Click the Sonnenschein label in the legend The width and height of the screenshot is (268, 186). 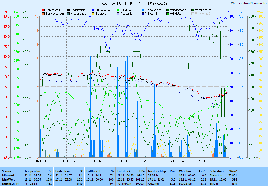pos(55,14)
